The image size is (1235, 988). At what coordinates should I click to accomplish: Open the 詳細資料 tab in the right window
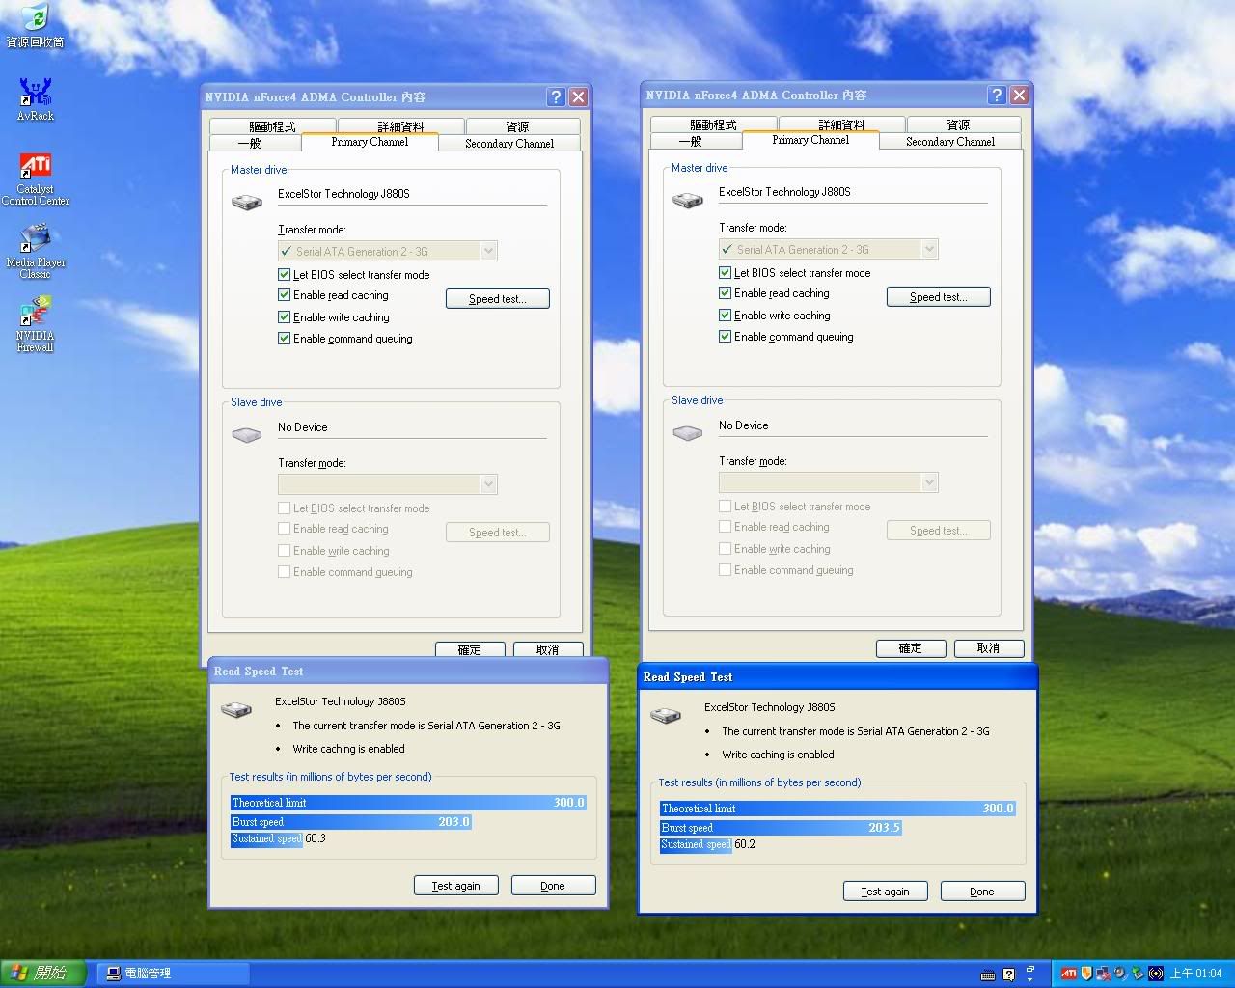[841, 124]
